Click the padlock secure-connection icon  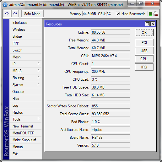click(155, 13)
